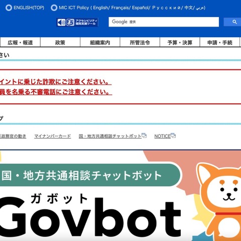Viewport: 241px width, 241px height.
Task: Open the 所管法令 menu
Action: point(140,43)
